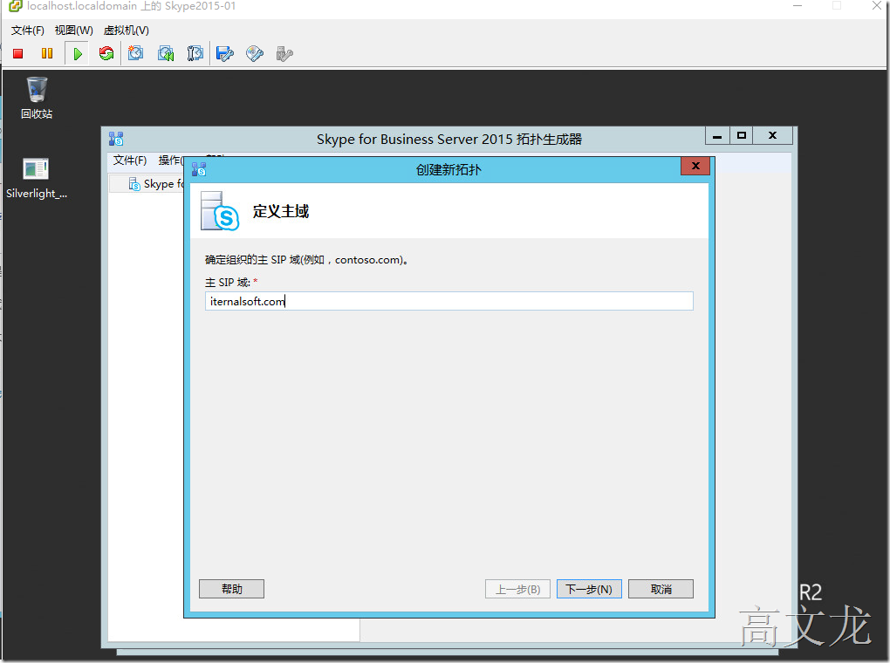Image resolution: width=890 pixels, height=663 pixels.
Task: Click the 主 SIP 域 input field
Action: [449, 301]
